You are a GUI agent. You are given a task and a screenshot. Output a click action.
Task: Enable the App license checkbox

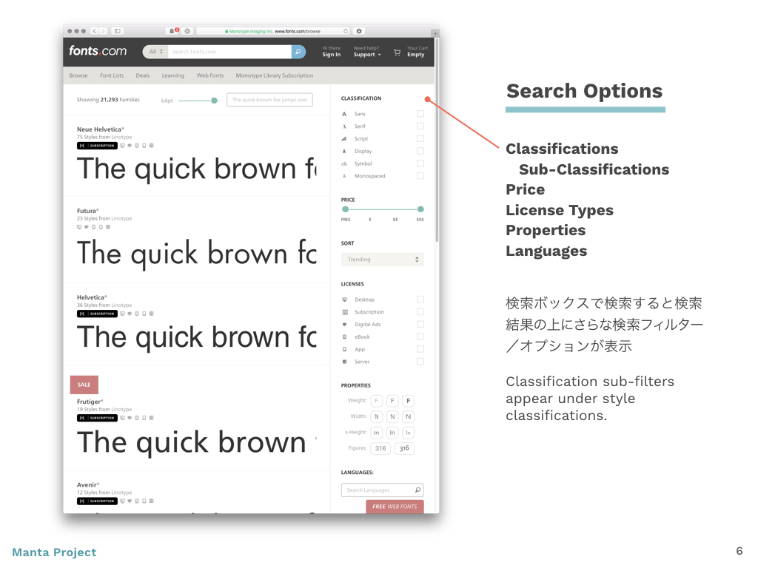pos(420,349)
